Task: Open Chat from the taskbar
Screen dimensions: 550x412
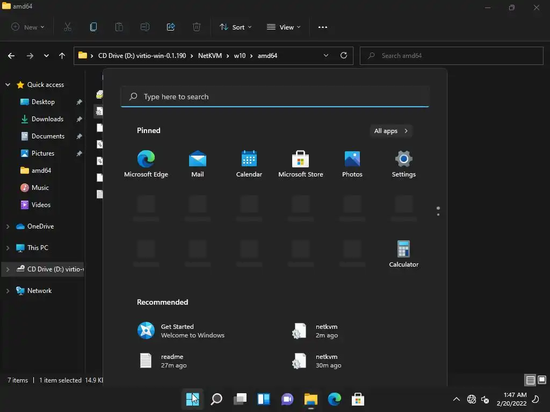Action: coord(287,399)
